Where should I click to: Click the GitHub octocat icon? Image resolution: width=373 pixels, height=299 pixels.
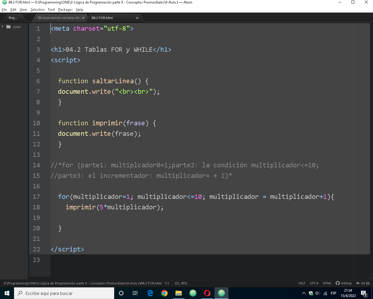[x=338, y=283]
